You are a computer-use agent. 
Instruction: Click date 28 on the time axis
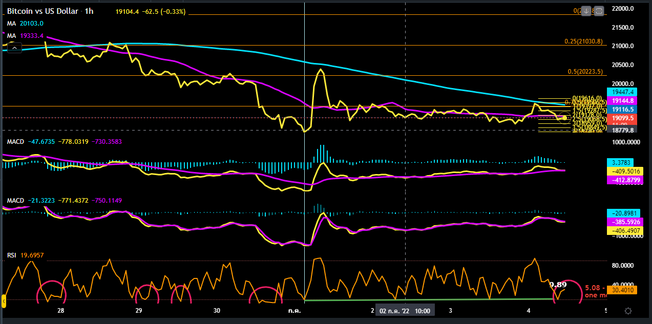coord(61,311)
